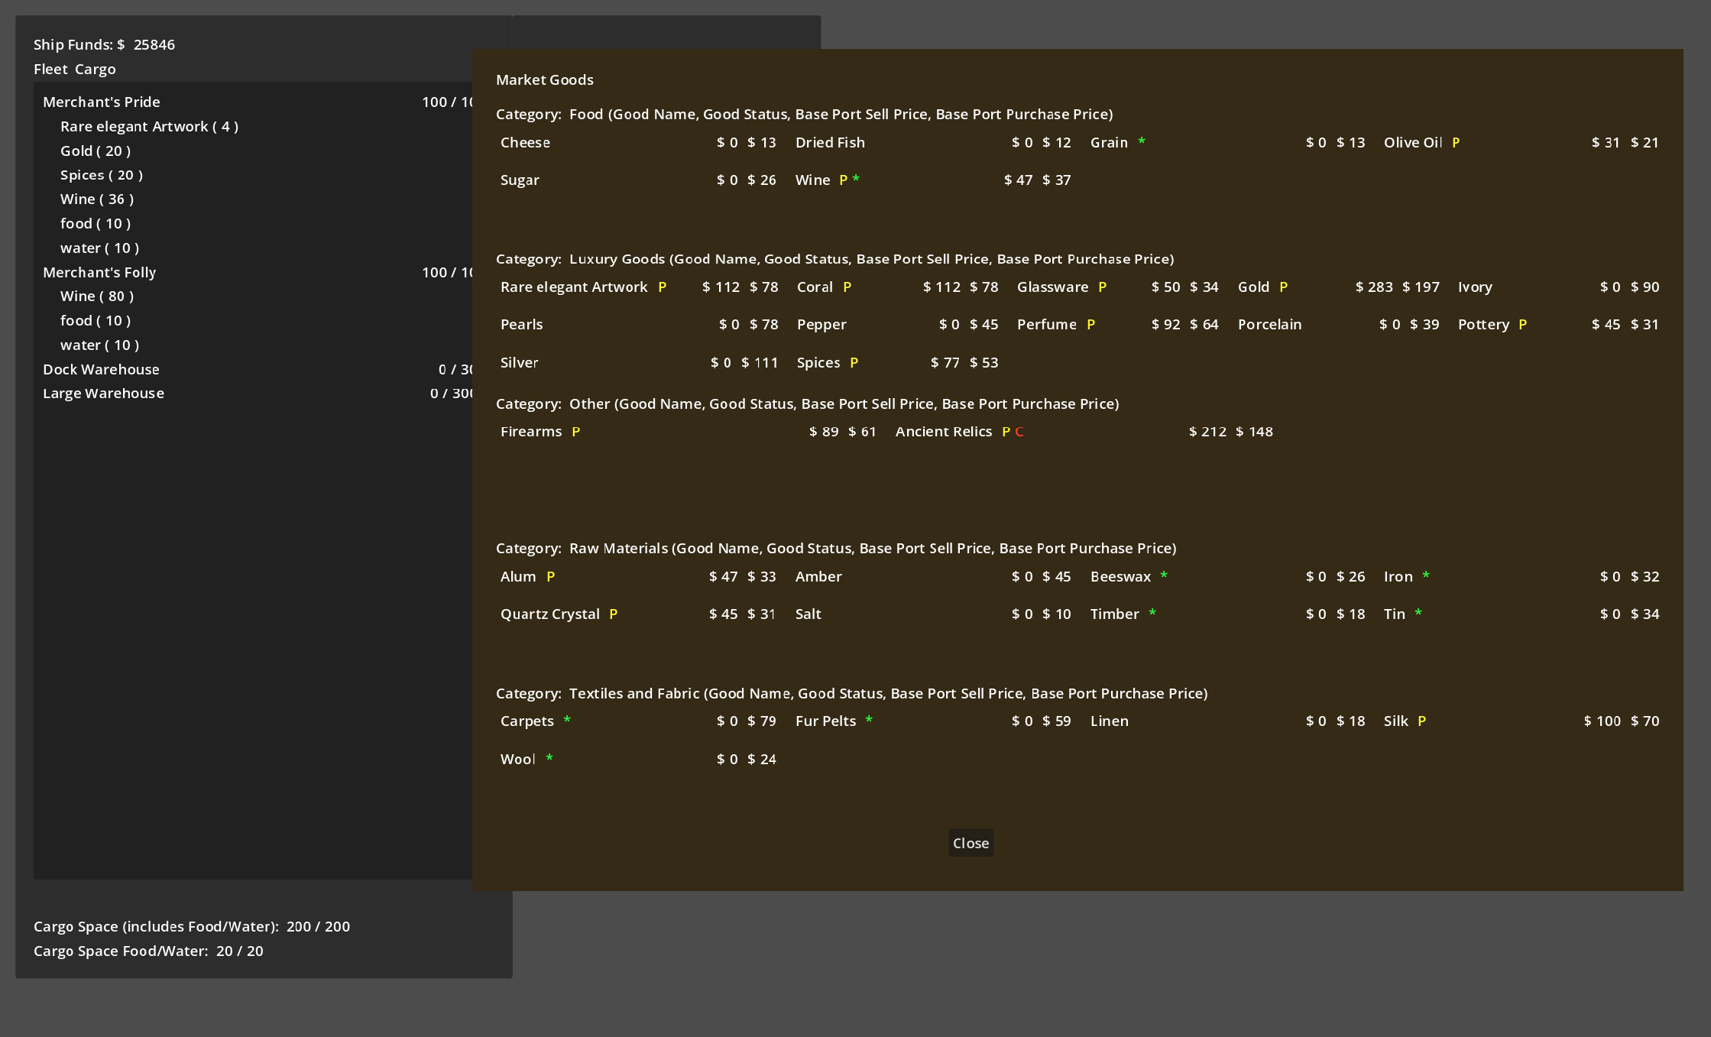
Task: Click Cargo Space Food/Water 20 / 20
Action: point(148,951)
